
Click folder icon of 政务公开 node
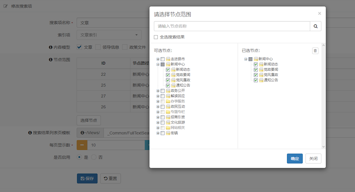coord(168,91)
